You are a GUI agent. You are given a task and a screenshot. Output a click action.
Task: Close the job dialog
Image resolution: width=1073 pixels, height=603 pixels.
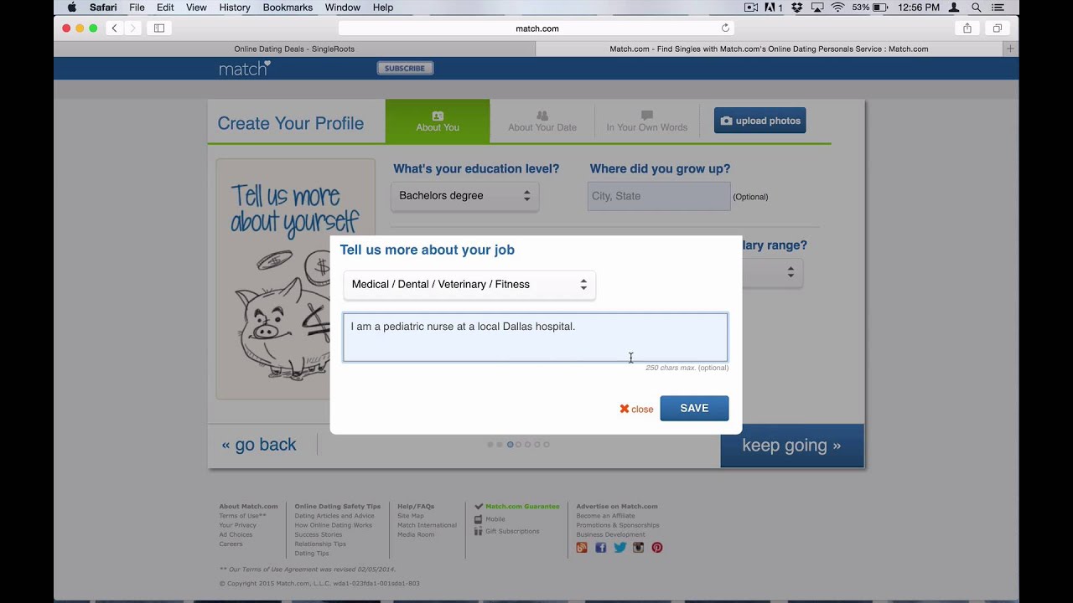[x=636, y=409]
